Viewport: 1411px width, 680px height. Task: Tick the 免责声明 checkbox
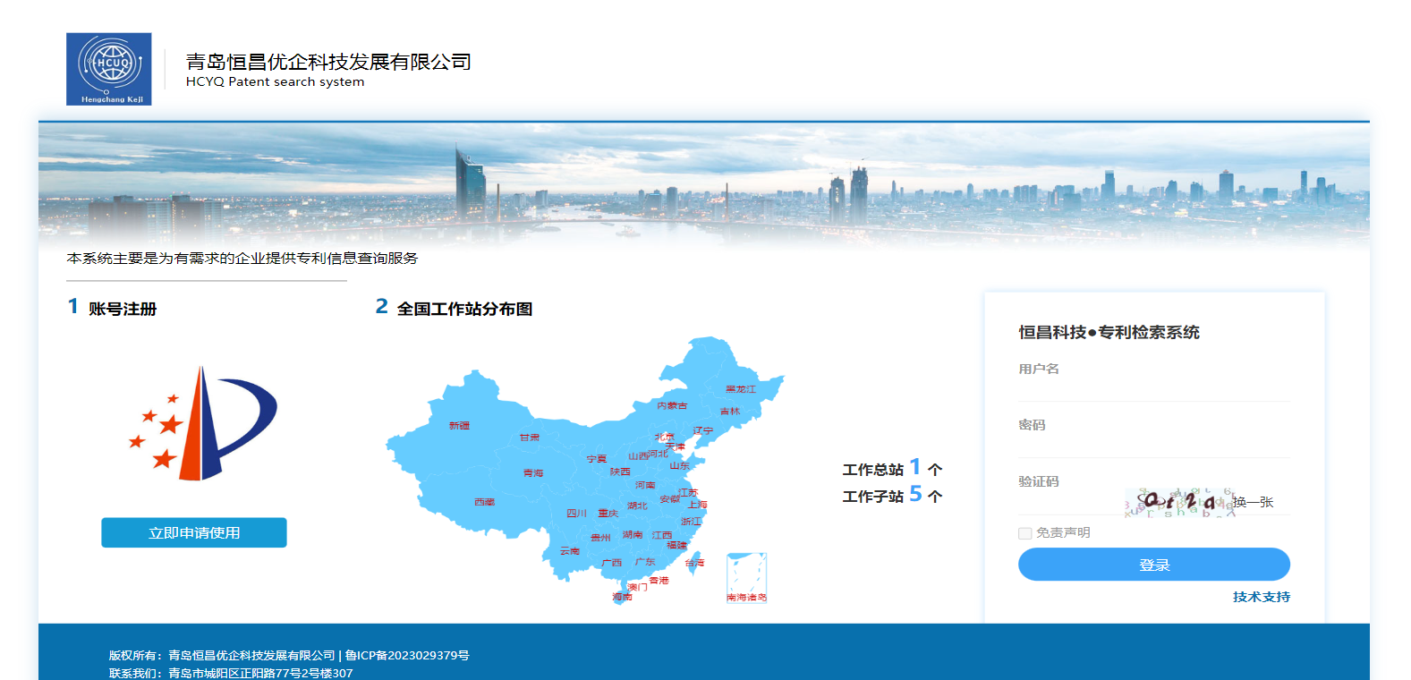tap(1025, 533)
